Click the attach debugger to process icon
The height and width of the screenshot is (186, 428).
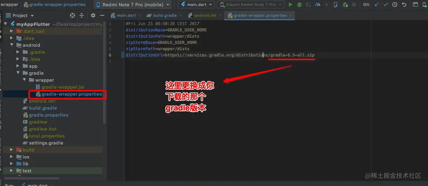[x=336, y=5]
